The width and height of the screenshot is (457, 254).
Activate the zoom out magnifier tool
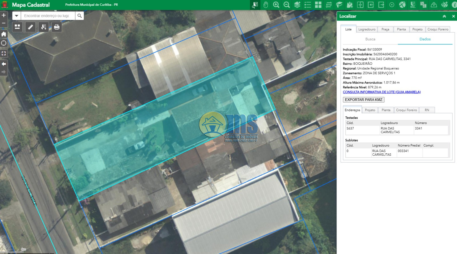[286, 5]
